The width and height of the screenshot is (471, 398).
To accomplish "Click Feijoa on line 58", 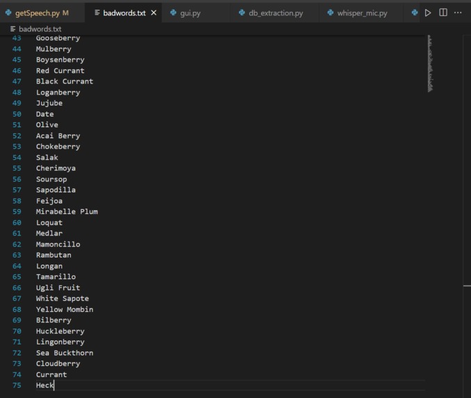I will click(x=49, y=201).
